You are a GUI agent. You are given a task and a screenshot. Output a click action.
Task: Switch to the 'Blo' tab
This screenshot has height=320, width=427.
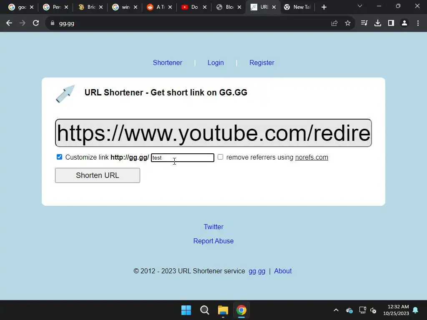(x=225, y=7)
